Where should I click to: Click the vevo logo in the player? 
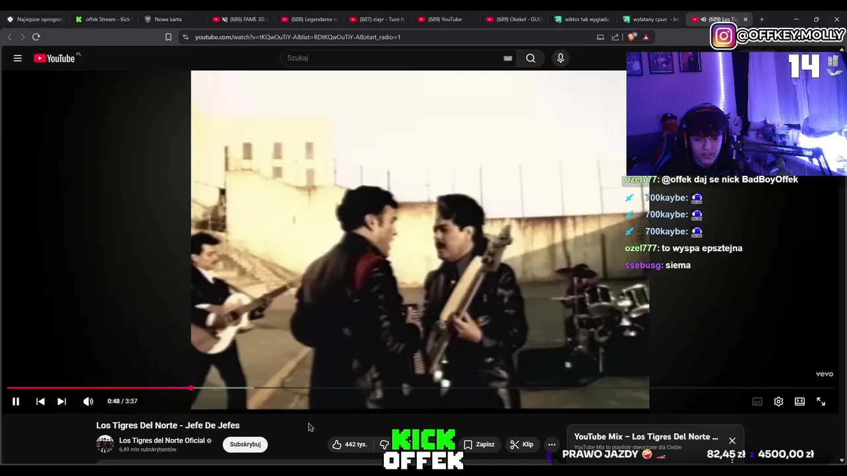825,374
